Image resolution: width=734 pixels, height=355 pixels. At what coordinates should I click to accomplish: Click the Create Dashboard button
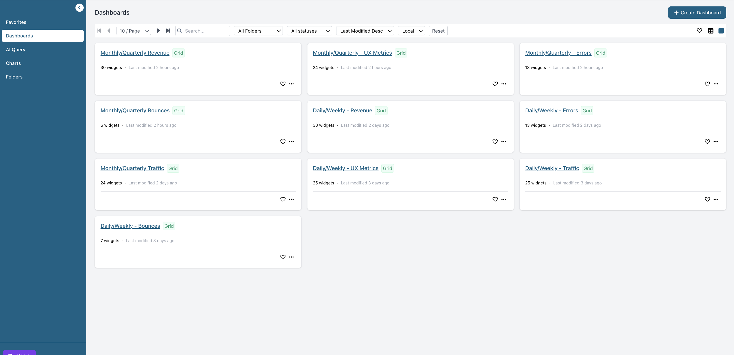(697, 13)
